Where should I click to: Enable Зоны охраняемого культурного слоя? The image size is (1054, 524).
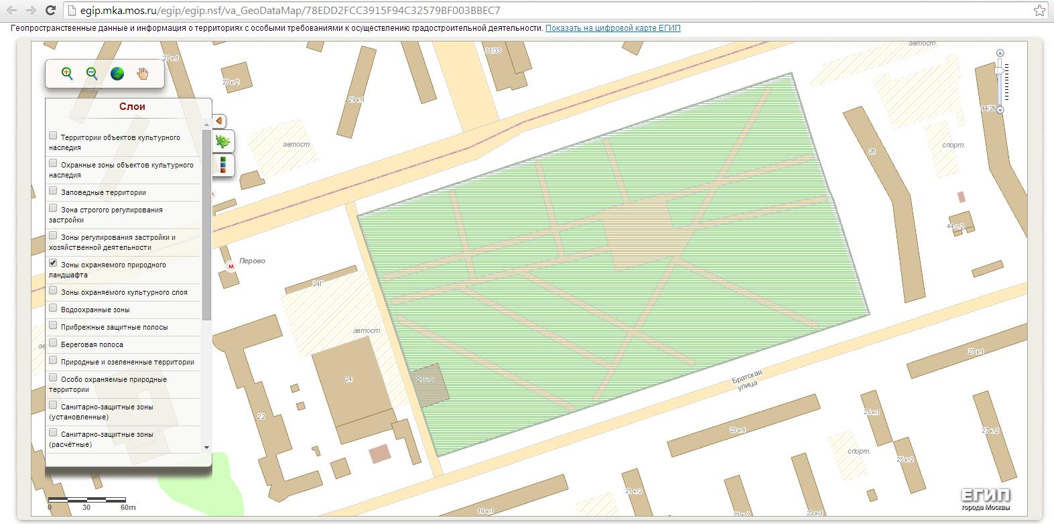(53, 290)
